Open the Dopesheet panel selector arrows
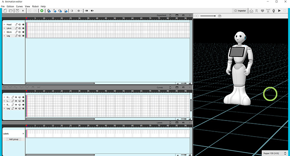Image resolution: width=290 pixels, height=156 pixels. coord(170,15)
